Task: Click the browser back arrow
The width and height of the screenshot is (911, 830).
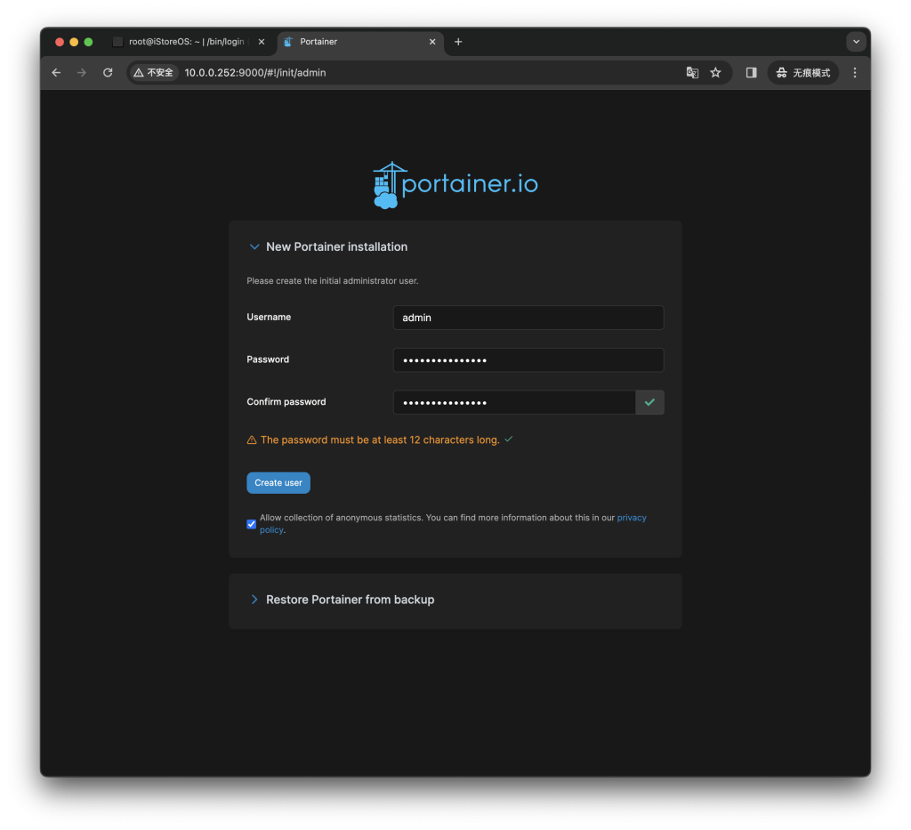Action: (x=56, y=73)
